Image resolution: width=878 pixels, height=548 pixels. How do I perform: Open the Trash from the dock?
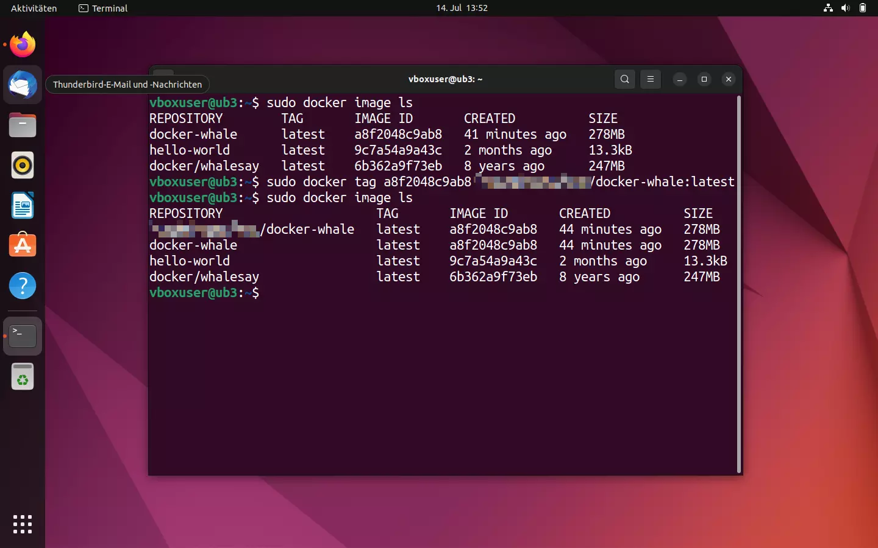[22, 376]
